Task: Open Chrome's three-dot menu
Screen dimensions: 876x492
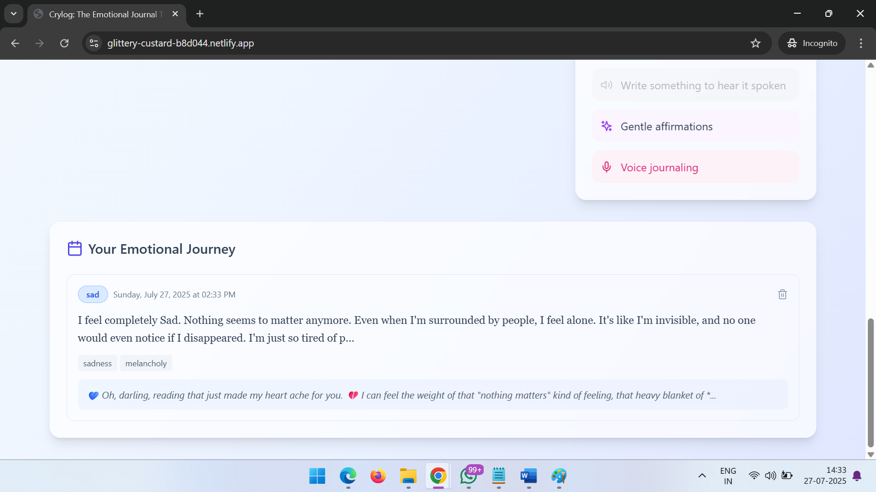Action: coord(861,43)
